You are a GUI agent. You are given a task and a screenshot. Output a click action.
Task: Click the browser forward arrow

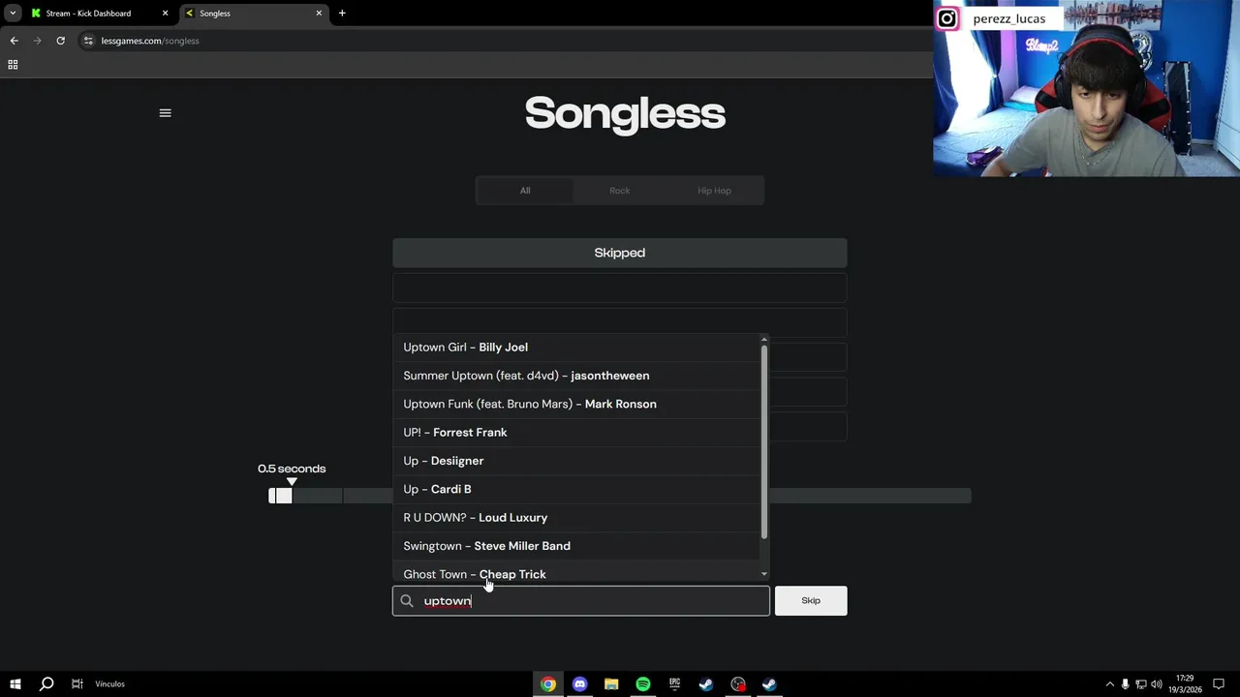point(37,41)
